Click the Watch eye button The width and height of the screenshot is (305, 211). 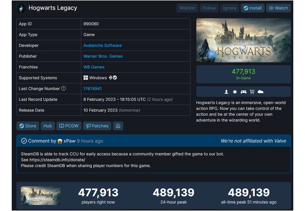pyautogui.click(x=278, y=8)
